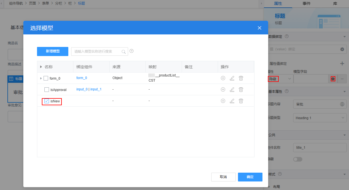Collapse the 样式 section

point(344,174)
